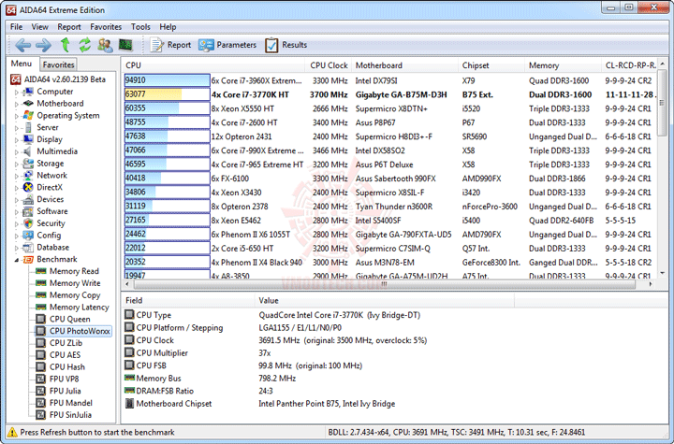Expand the Display tree node
This screenshot has height=444, width=674.
(17, 140)
